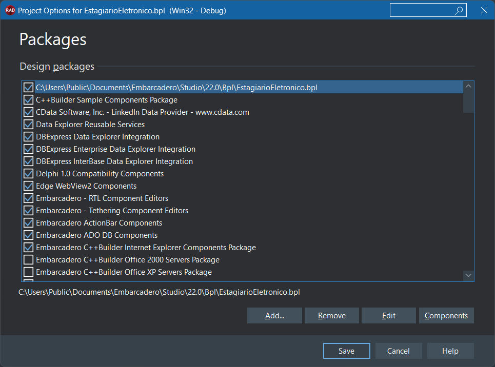Select CData LinkedIn Data Provider list item

tap(142, 112)
